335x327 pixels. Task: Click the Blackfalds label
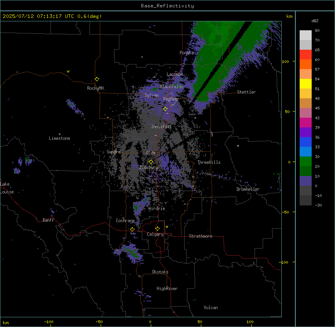[171, 87]
